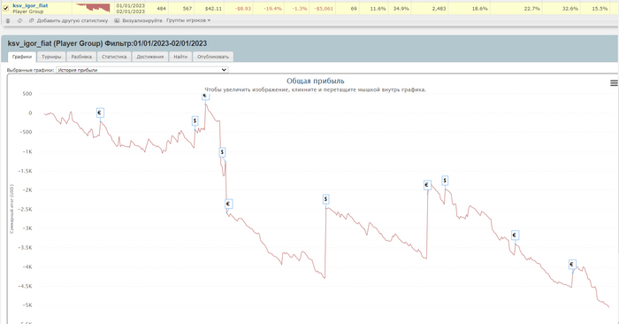Open the Найти tab

click(x=180, y=57)
